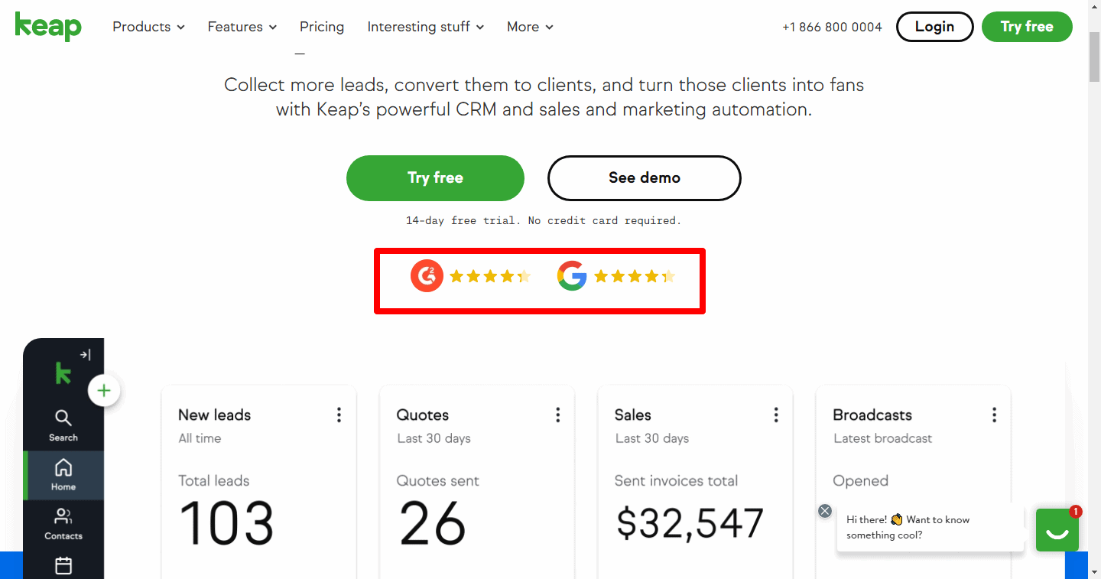Viewport: 1101px width, 579px height.
Task: Open the Interesting stuff dropdown
Action: point(426,27)
